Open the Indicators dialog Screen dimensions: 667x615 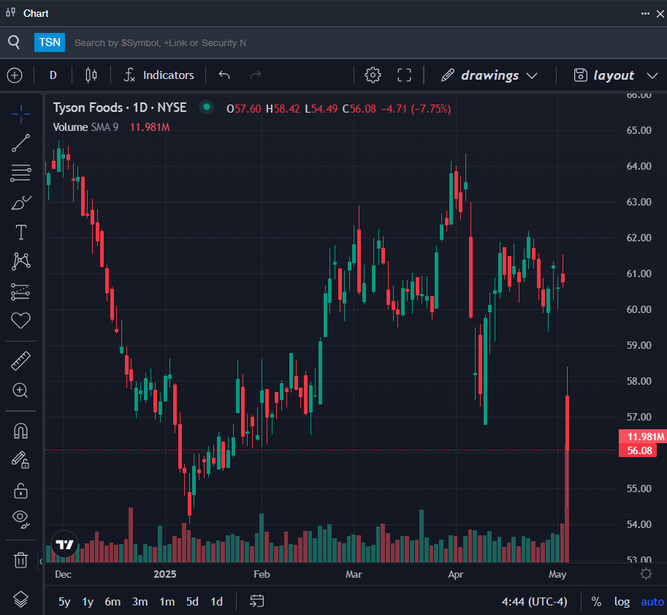click(x=159, y=75)
